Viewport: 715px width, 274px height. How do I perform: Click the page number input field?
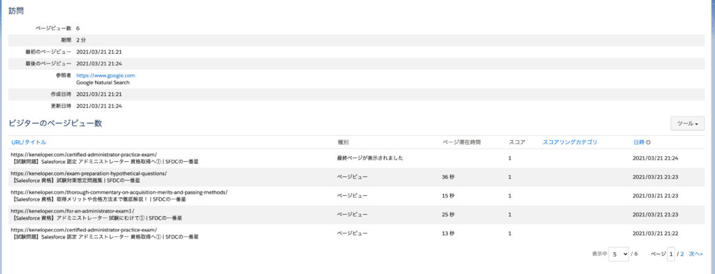(x=671, y=254)
